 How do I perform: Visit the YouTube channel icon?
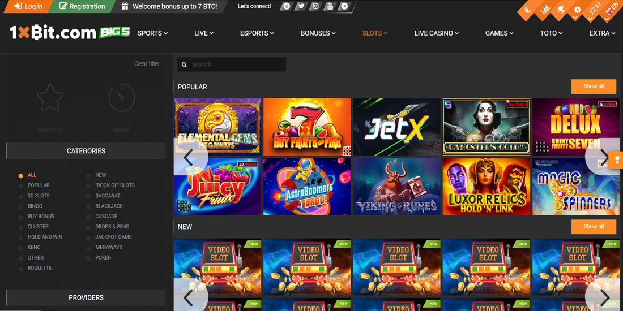[x=330, y=6]
